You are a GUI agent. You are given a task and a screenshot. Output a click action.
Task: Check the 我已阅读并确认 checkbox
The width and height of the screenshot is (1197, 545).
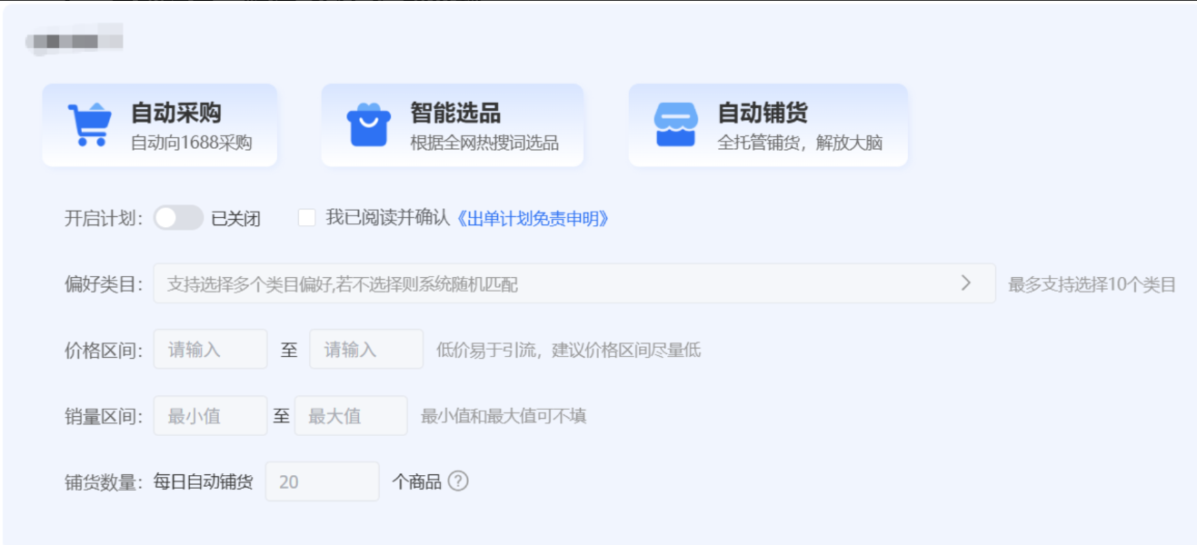307,218
